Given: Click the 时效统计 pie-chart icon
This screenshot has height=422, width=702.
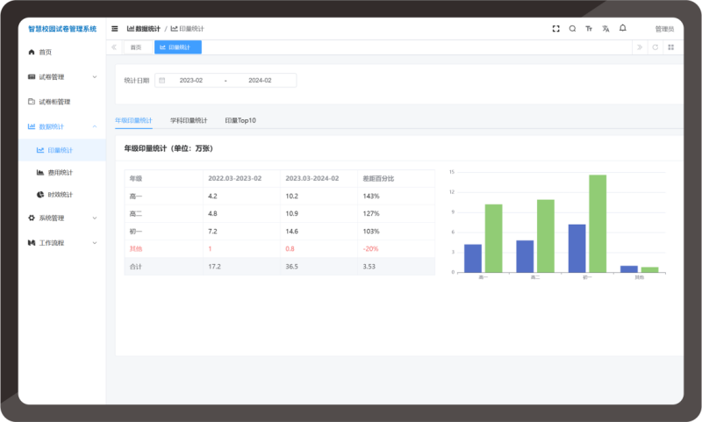Looking at the screenshot, I should point(40,195).
